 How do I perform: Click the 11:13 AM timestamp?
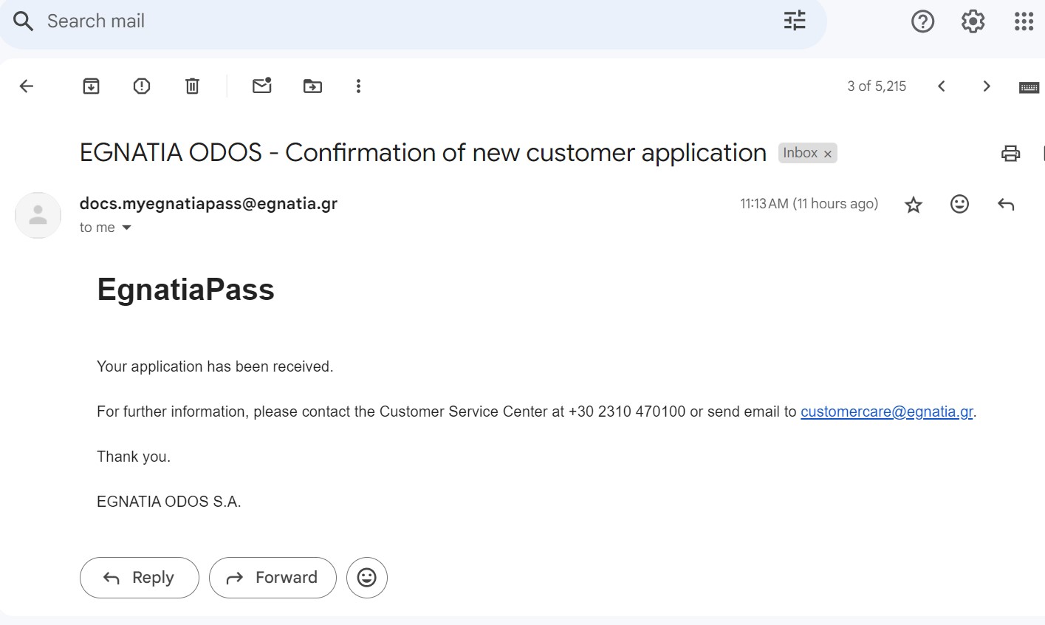[x=809, y=204]
